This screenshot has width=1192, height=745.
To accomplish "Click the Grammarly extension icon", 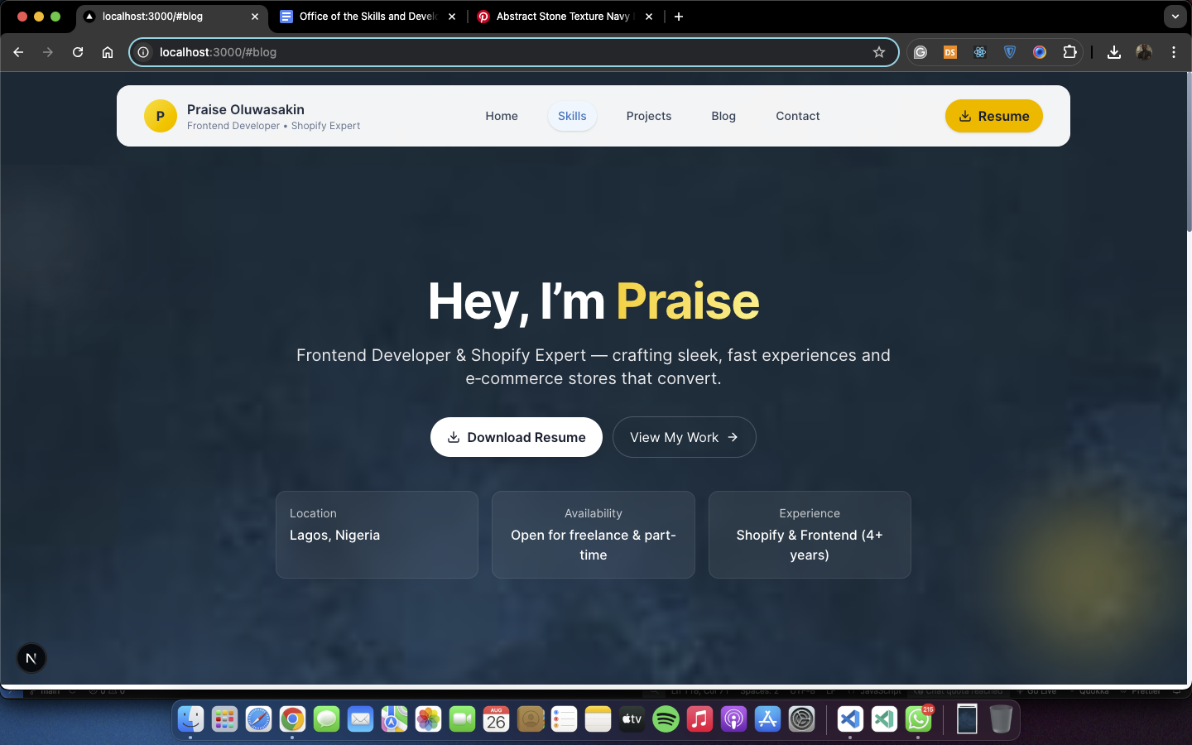I will coord(920,52).
